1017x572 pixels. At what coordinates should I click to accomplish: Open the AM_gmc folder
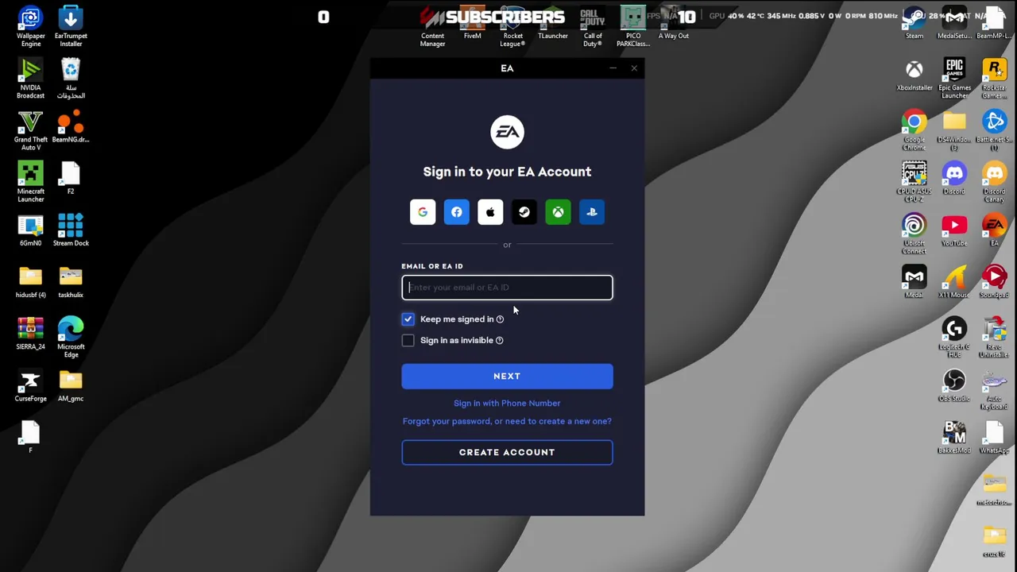point(71,385)
